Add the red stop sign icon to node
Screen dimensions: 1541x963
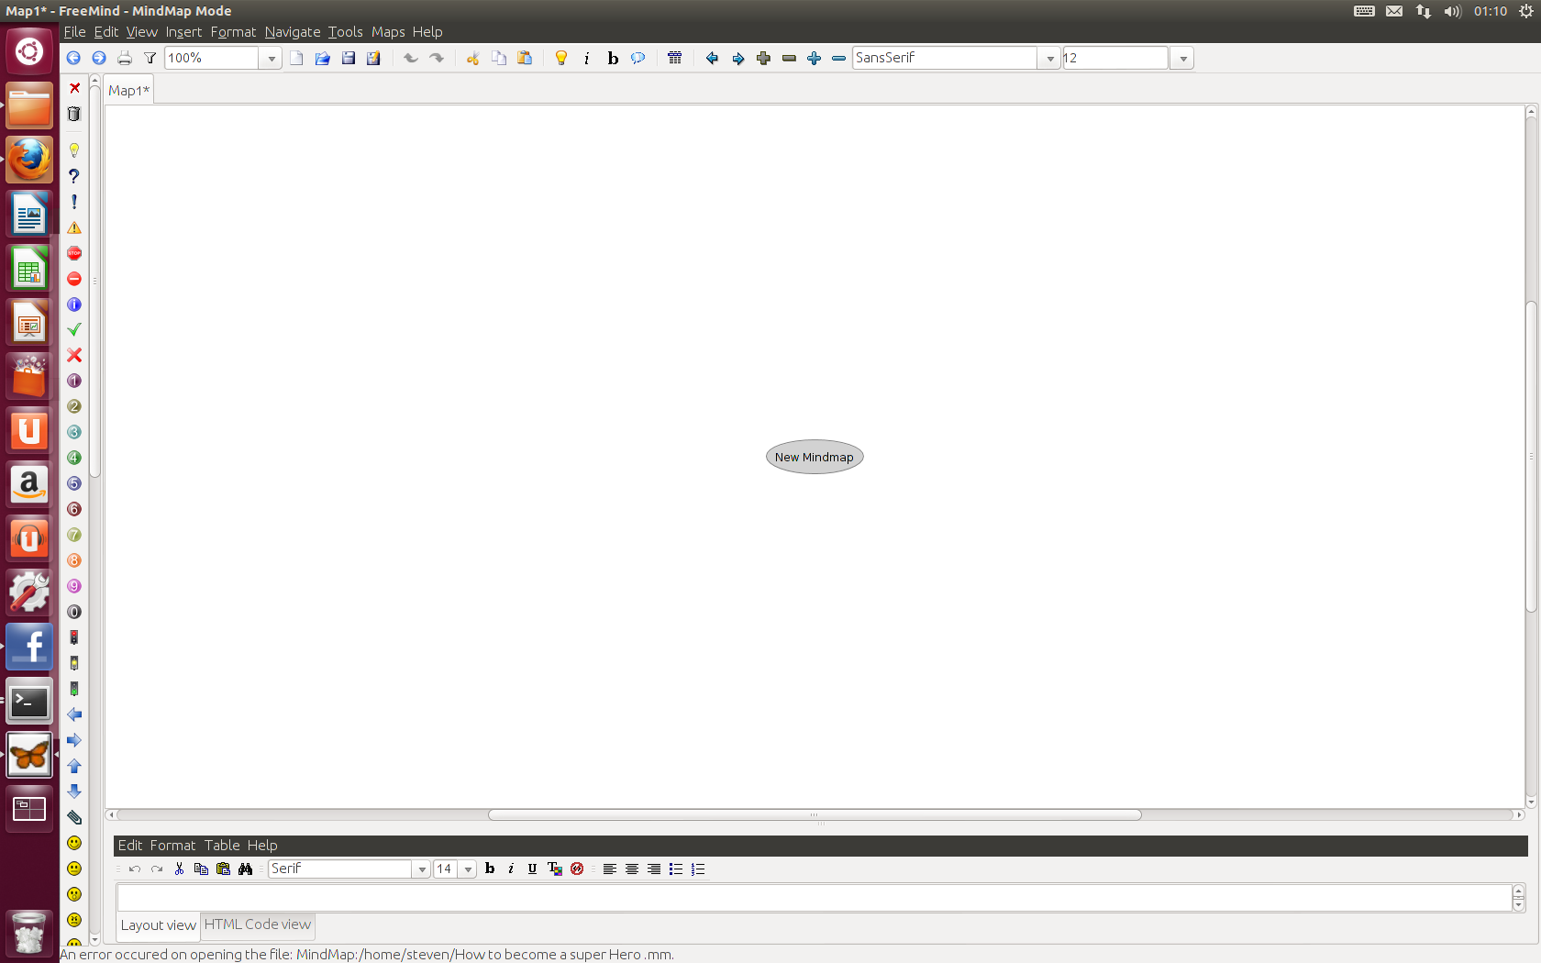coord(74,253)
